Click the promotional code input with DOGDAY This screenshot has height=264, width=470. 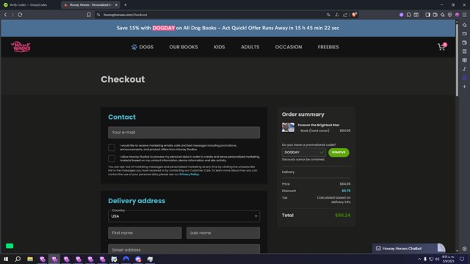point(303,153)
